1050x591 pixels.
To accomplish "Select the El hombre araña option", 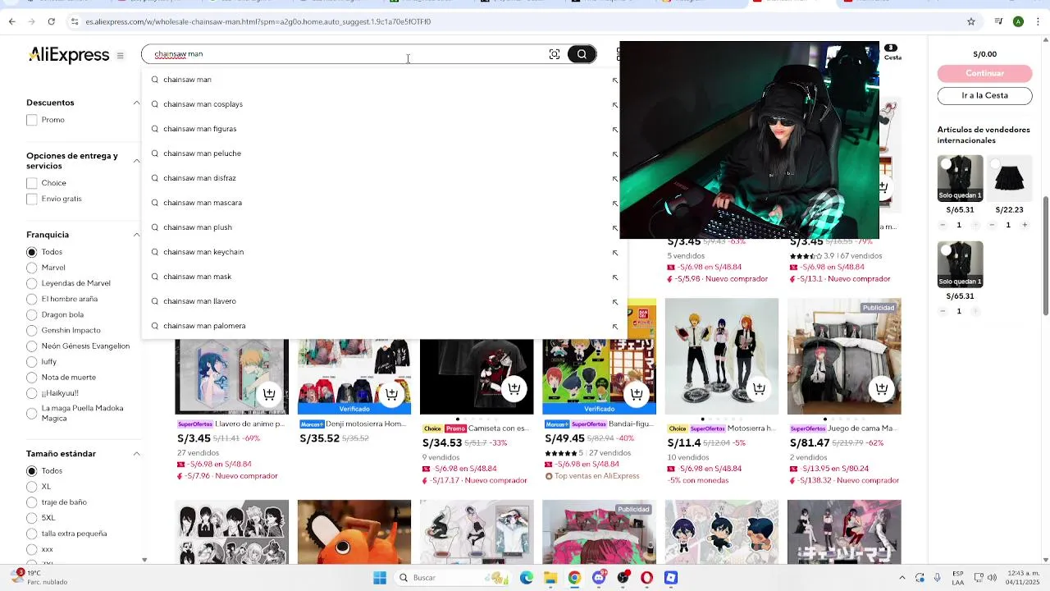I will 31,299.
